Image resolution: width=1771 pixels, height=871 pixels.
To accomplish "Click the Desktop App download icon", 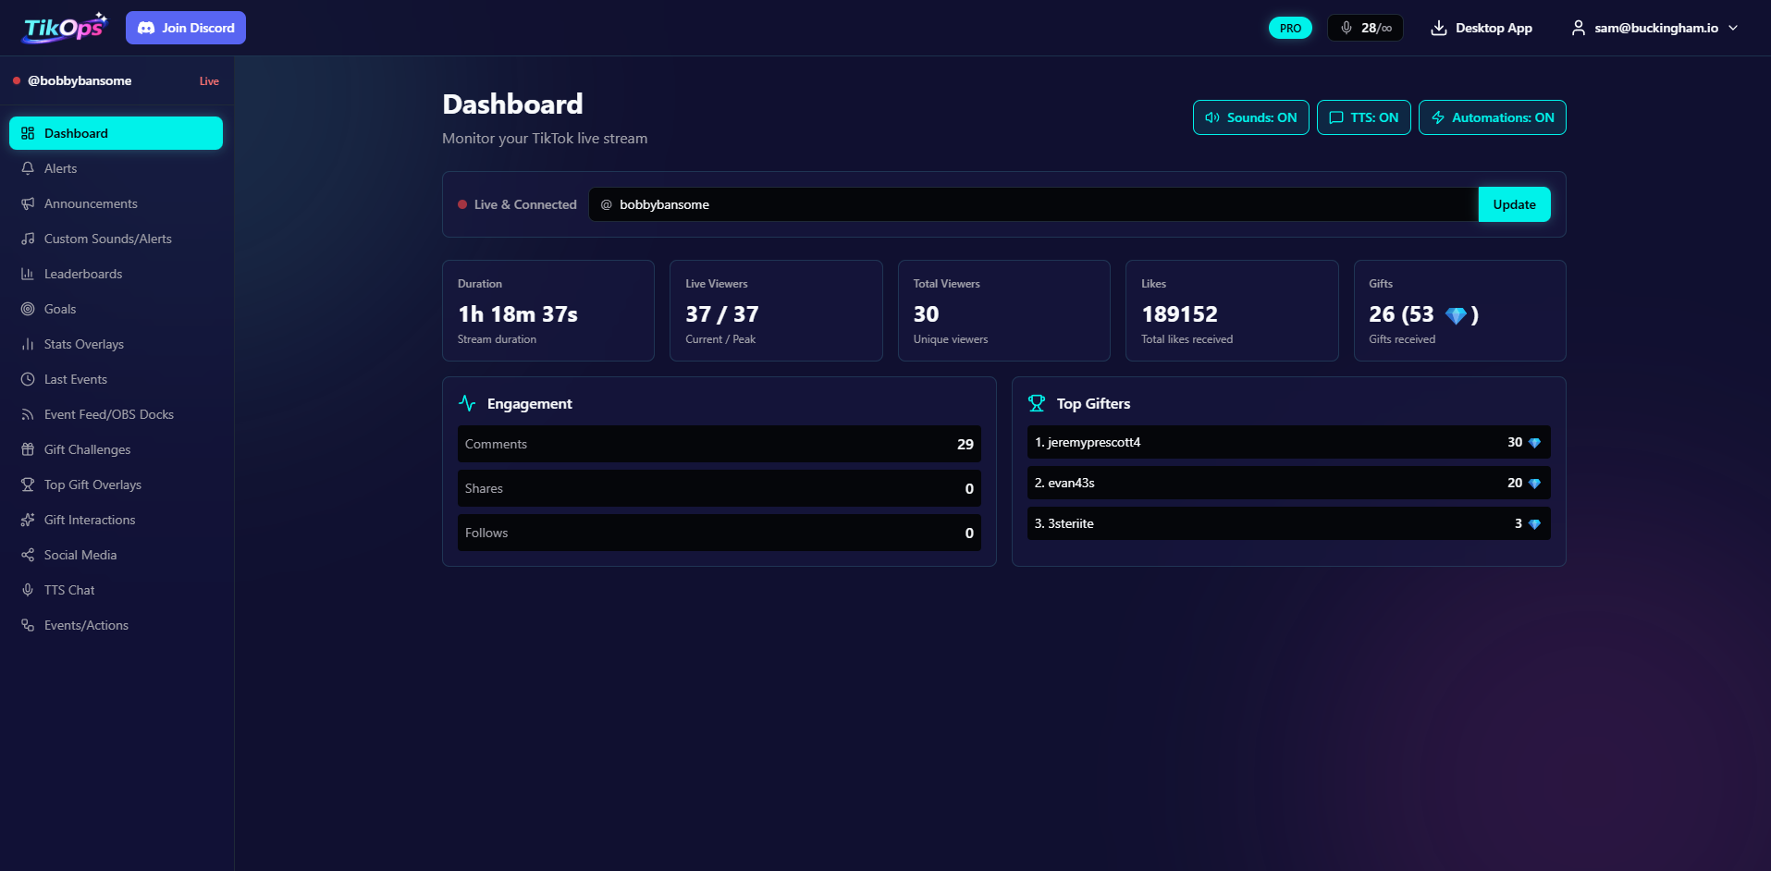I will click(x=1439, y=28).
